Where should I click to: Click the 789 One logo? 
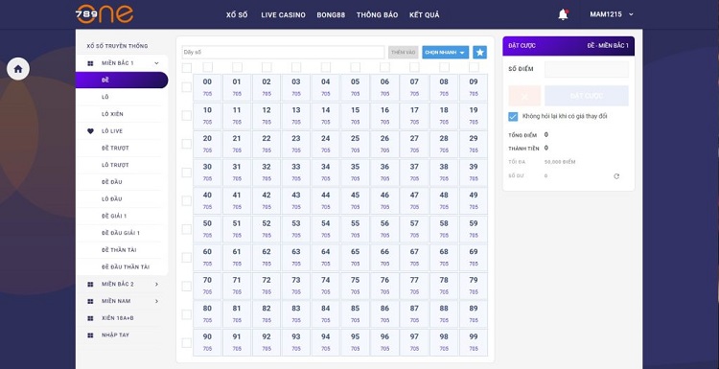pyautogui.click(x=104, y=13)
